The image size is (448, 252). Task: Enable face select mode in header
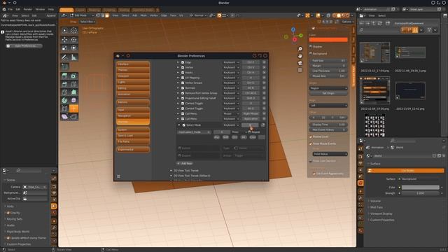107,15
